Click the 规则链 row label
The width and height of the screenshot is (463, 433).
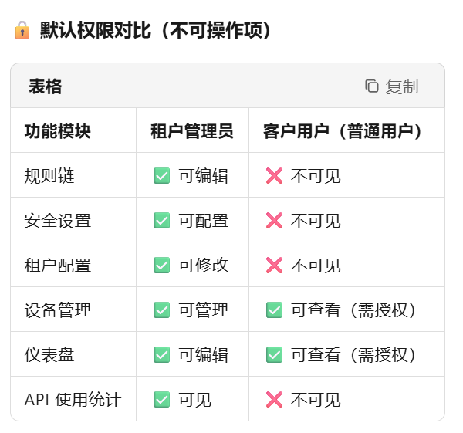(49, 176)
